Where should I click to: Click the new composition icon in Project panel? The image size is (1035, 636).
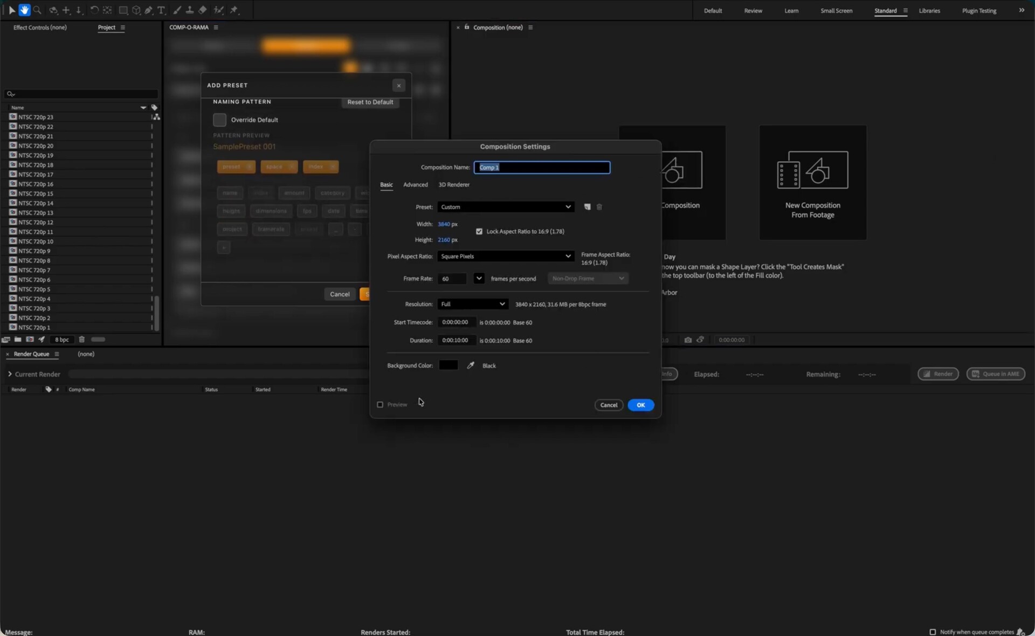point(30,340)
